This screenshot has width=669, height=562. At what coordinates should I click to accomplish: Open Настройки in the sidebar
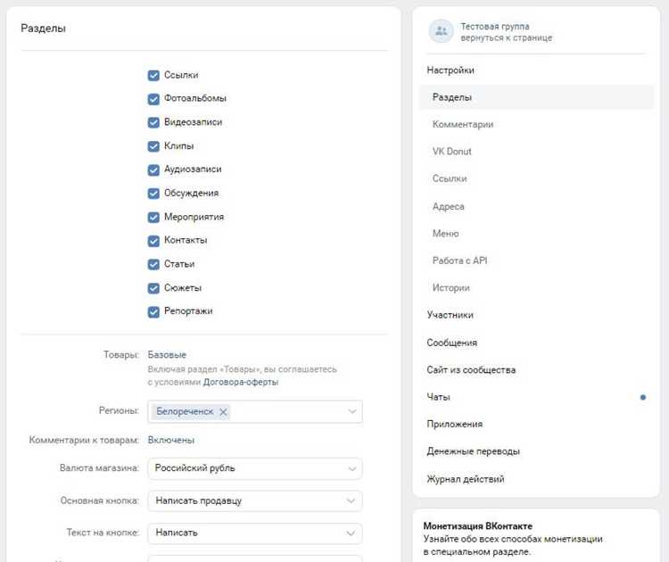[x=450, y=70]
